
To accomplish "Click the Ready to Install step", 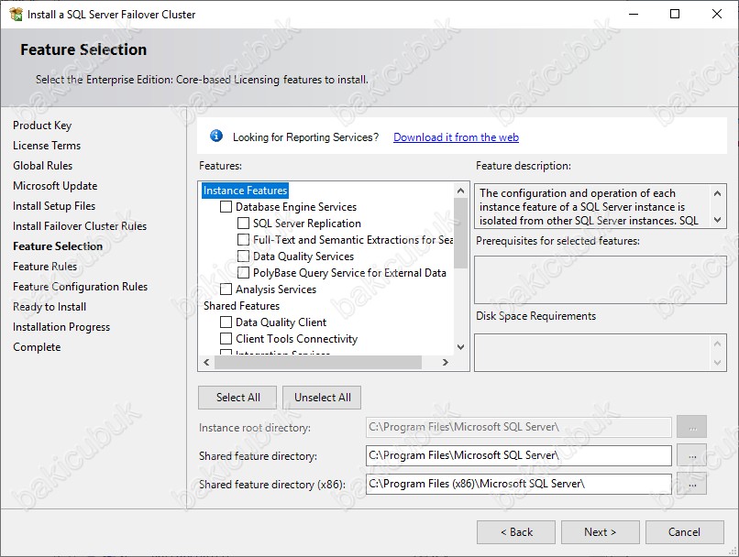I will tap(50, 307).
